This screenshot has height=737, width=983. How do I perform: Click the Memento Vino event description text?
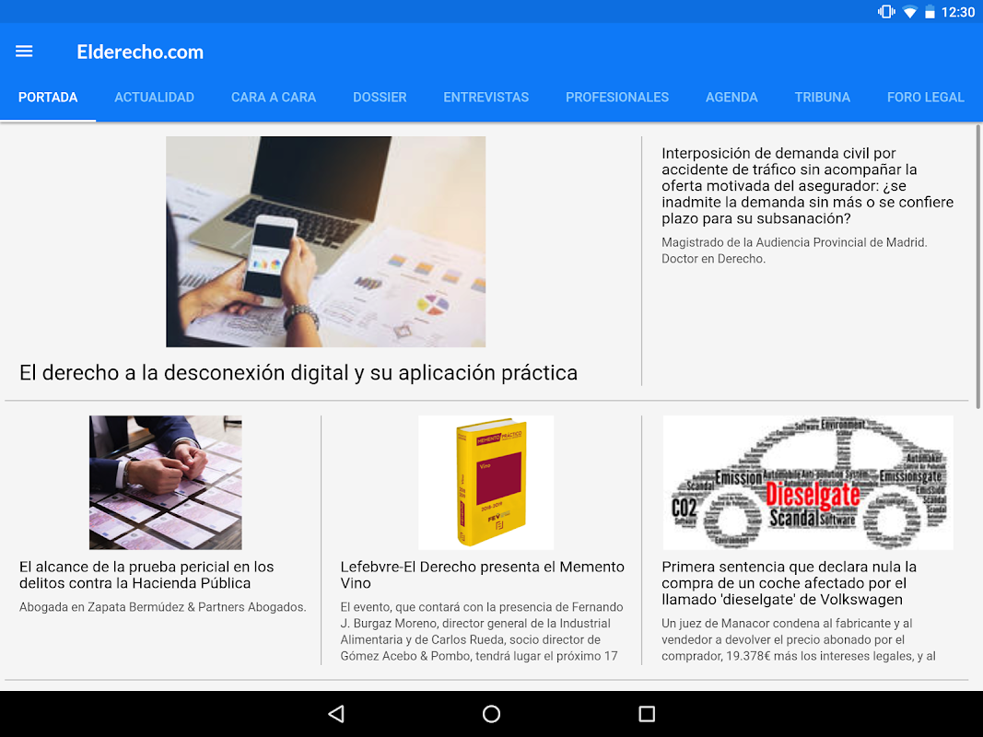pos(482,632)
